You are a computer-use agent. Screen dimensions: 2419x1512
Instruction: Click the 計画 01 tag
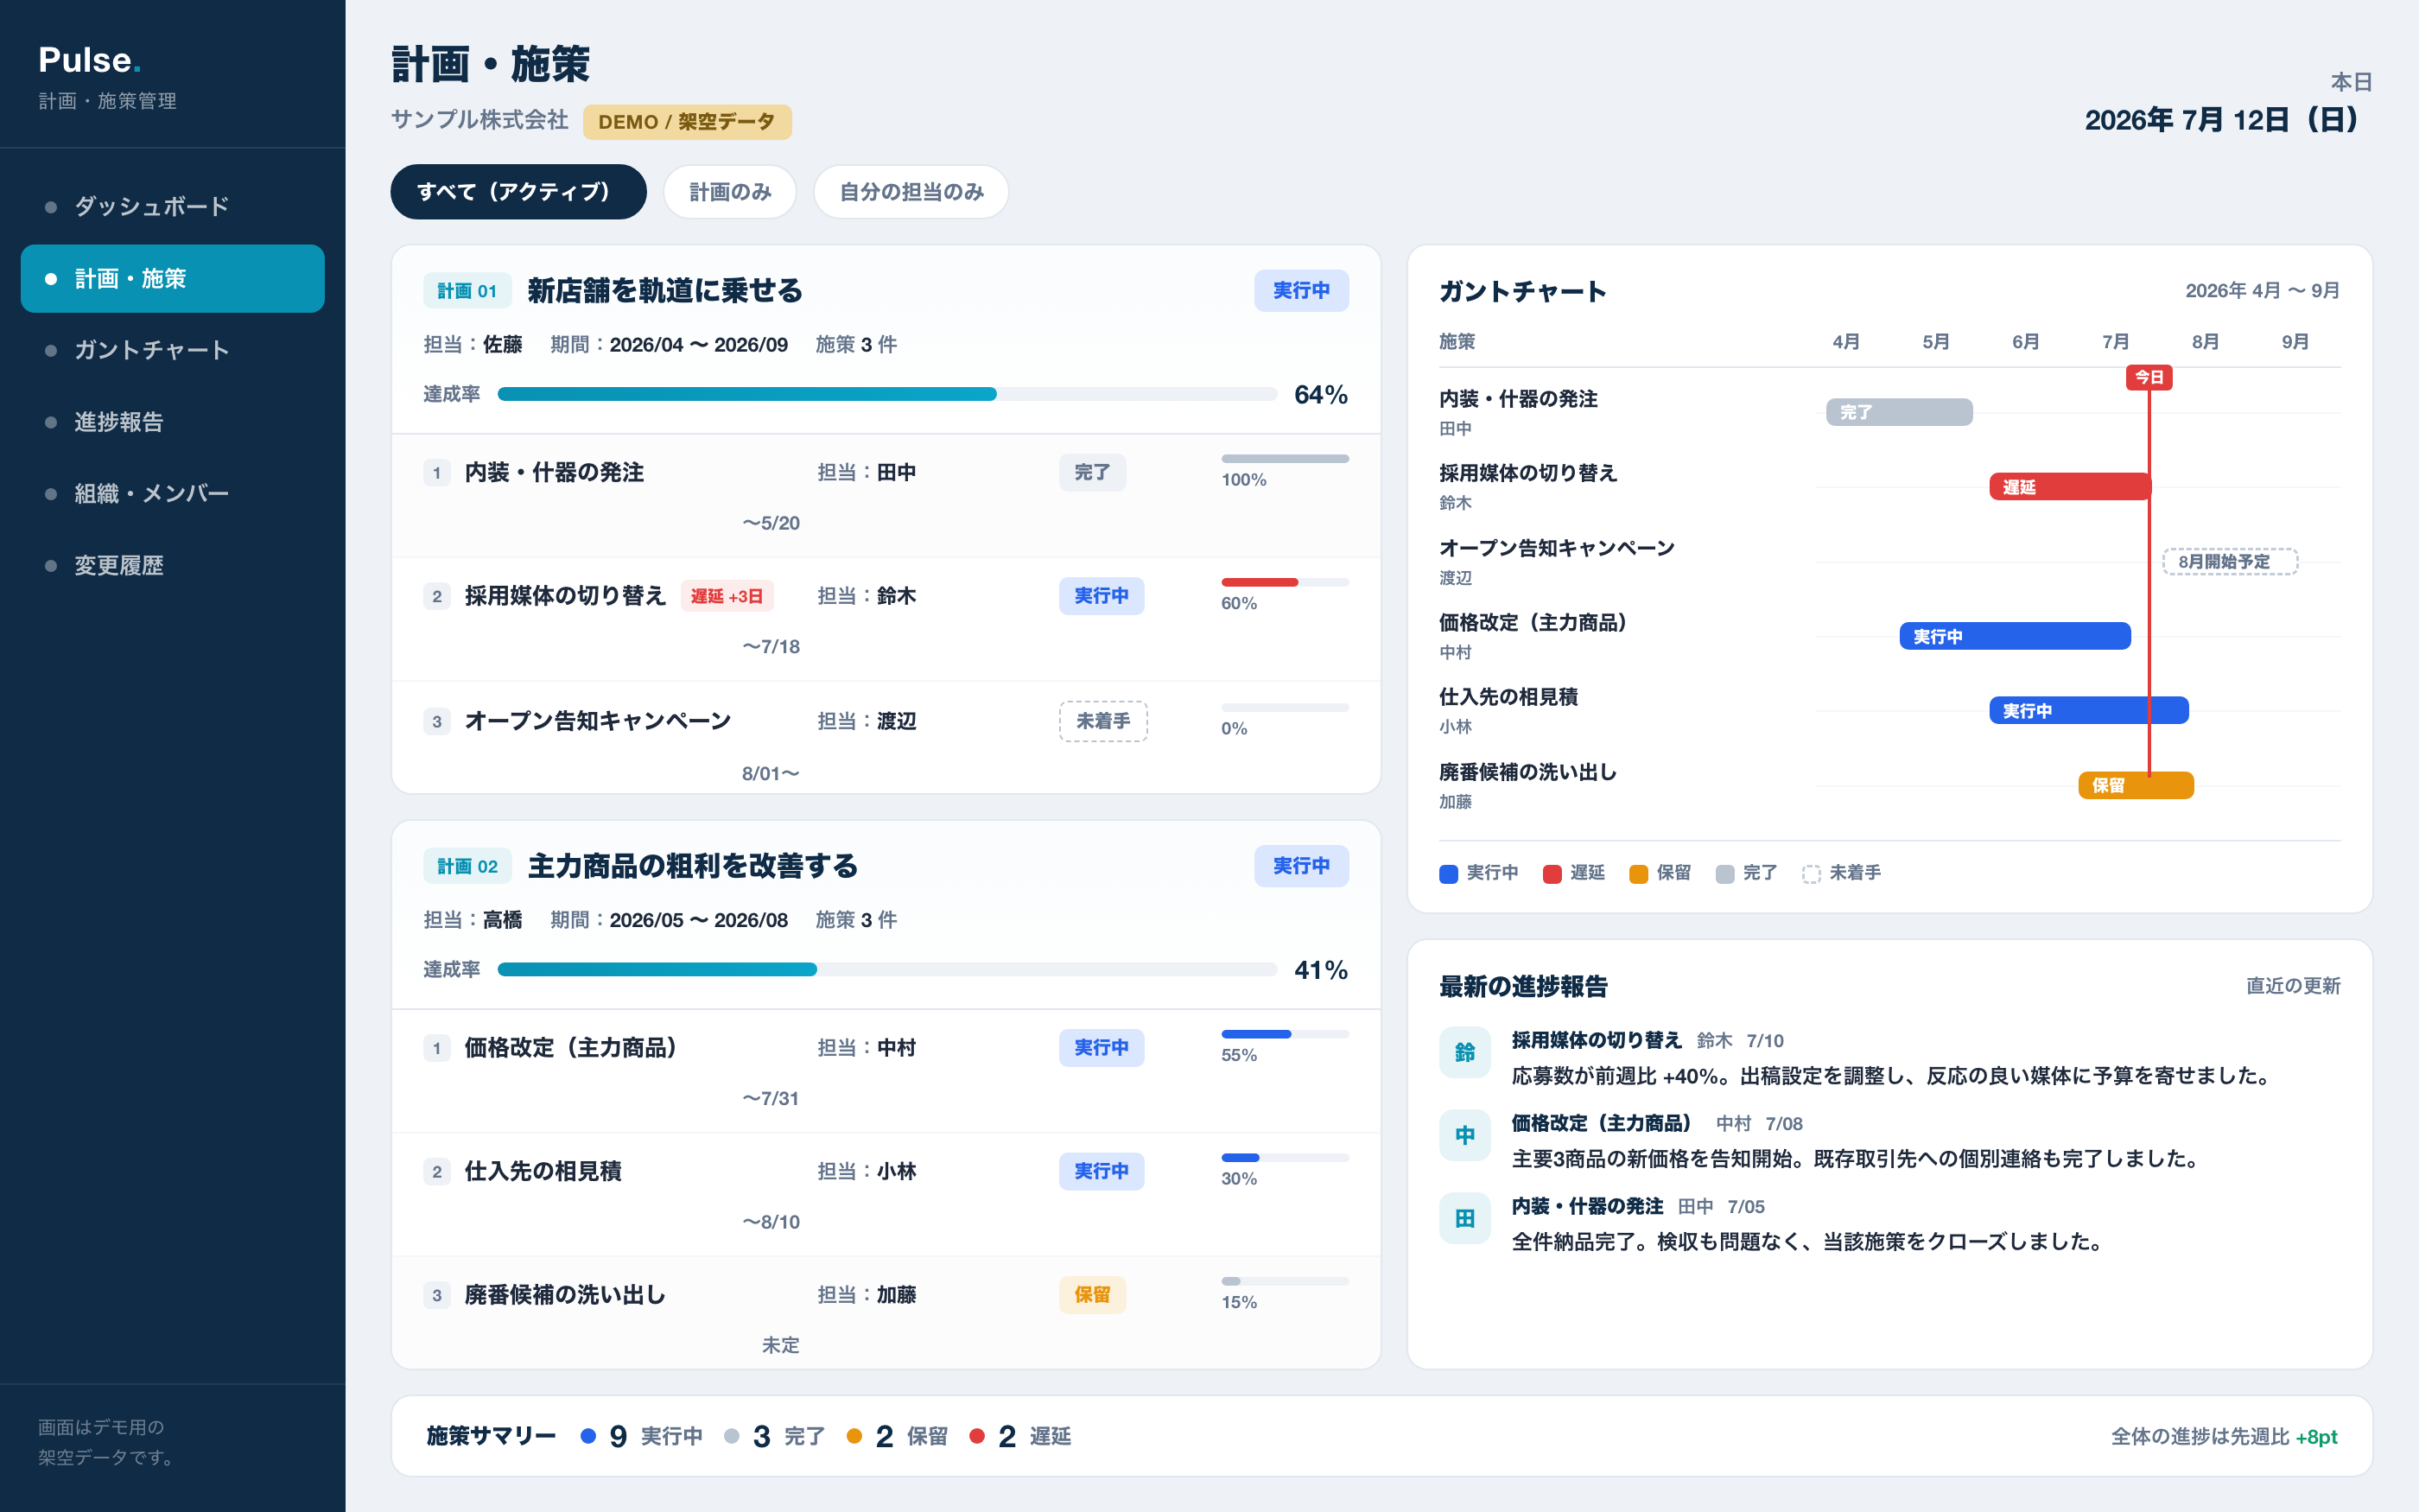click(x=467, y=291)
